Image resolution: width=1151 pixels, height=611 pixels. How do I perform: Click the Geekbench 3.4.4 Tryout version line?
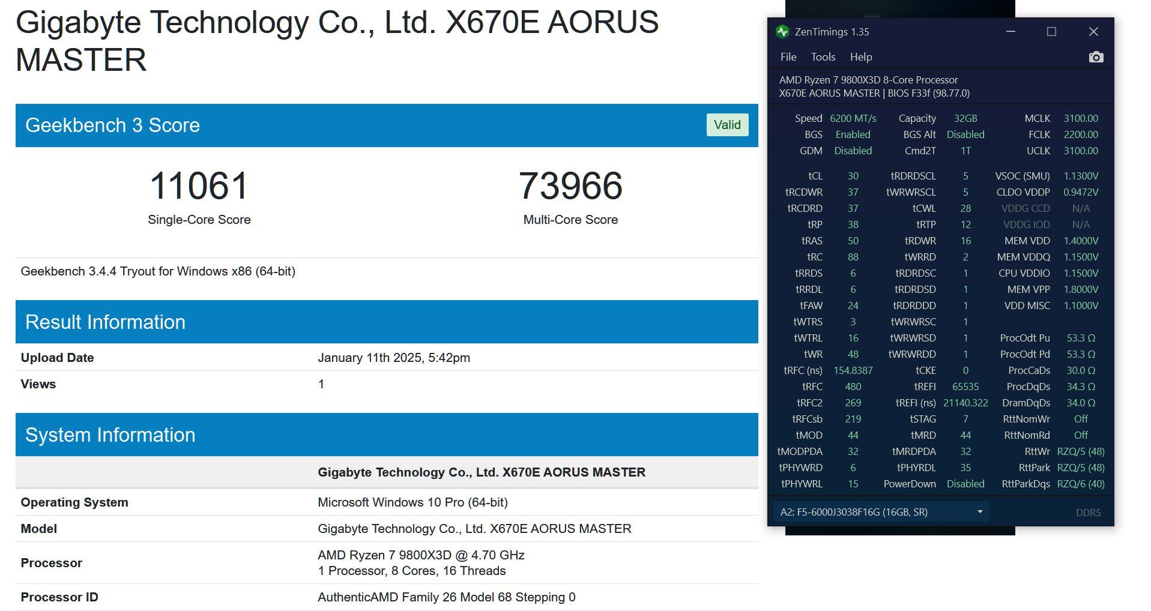click(x=158, y=271)
